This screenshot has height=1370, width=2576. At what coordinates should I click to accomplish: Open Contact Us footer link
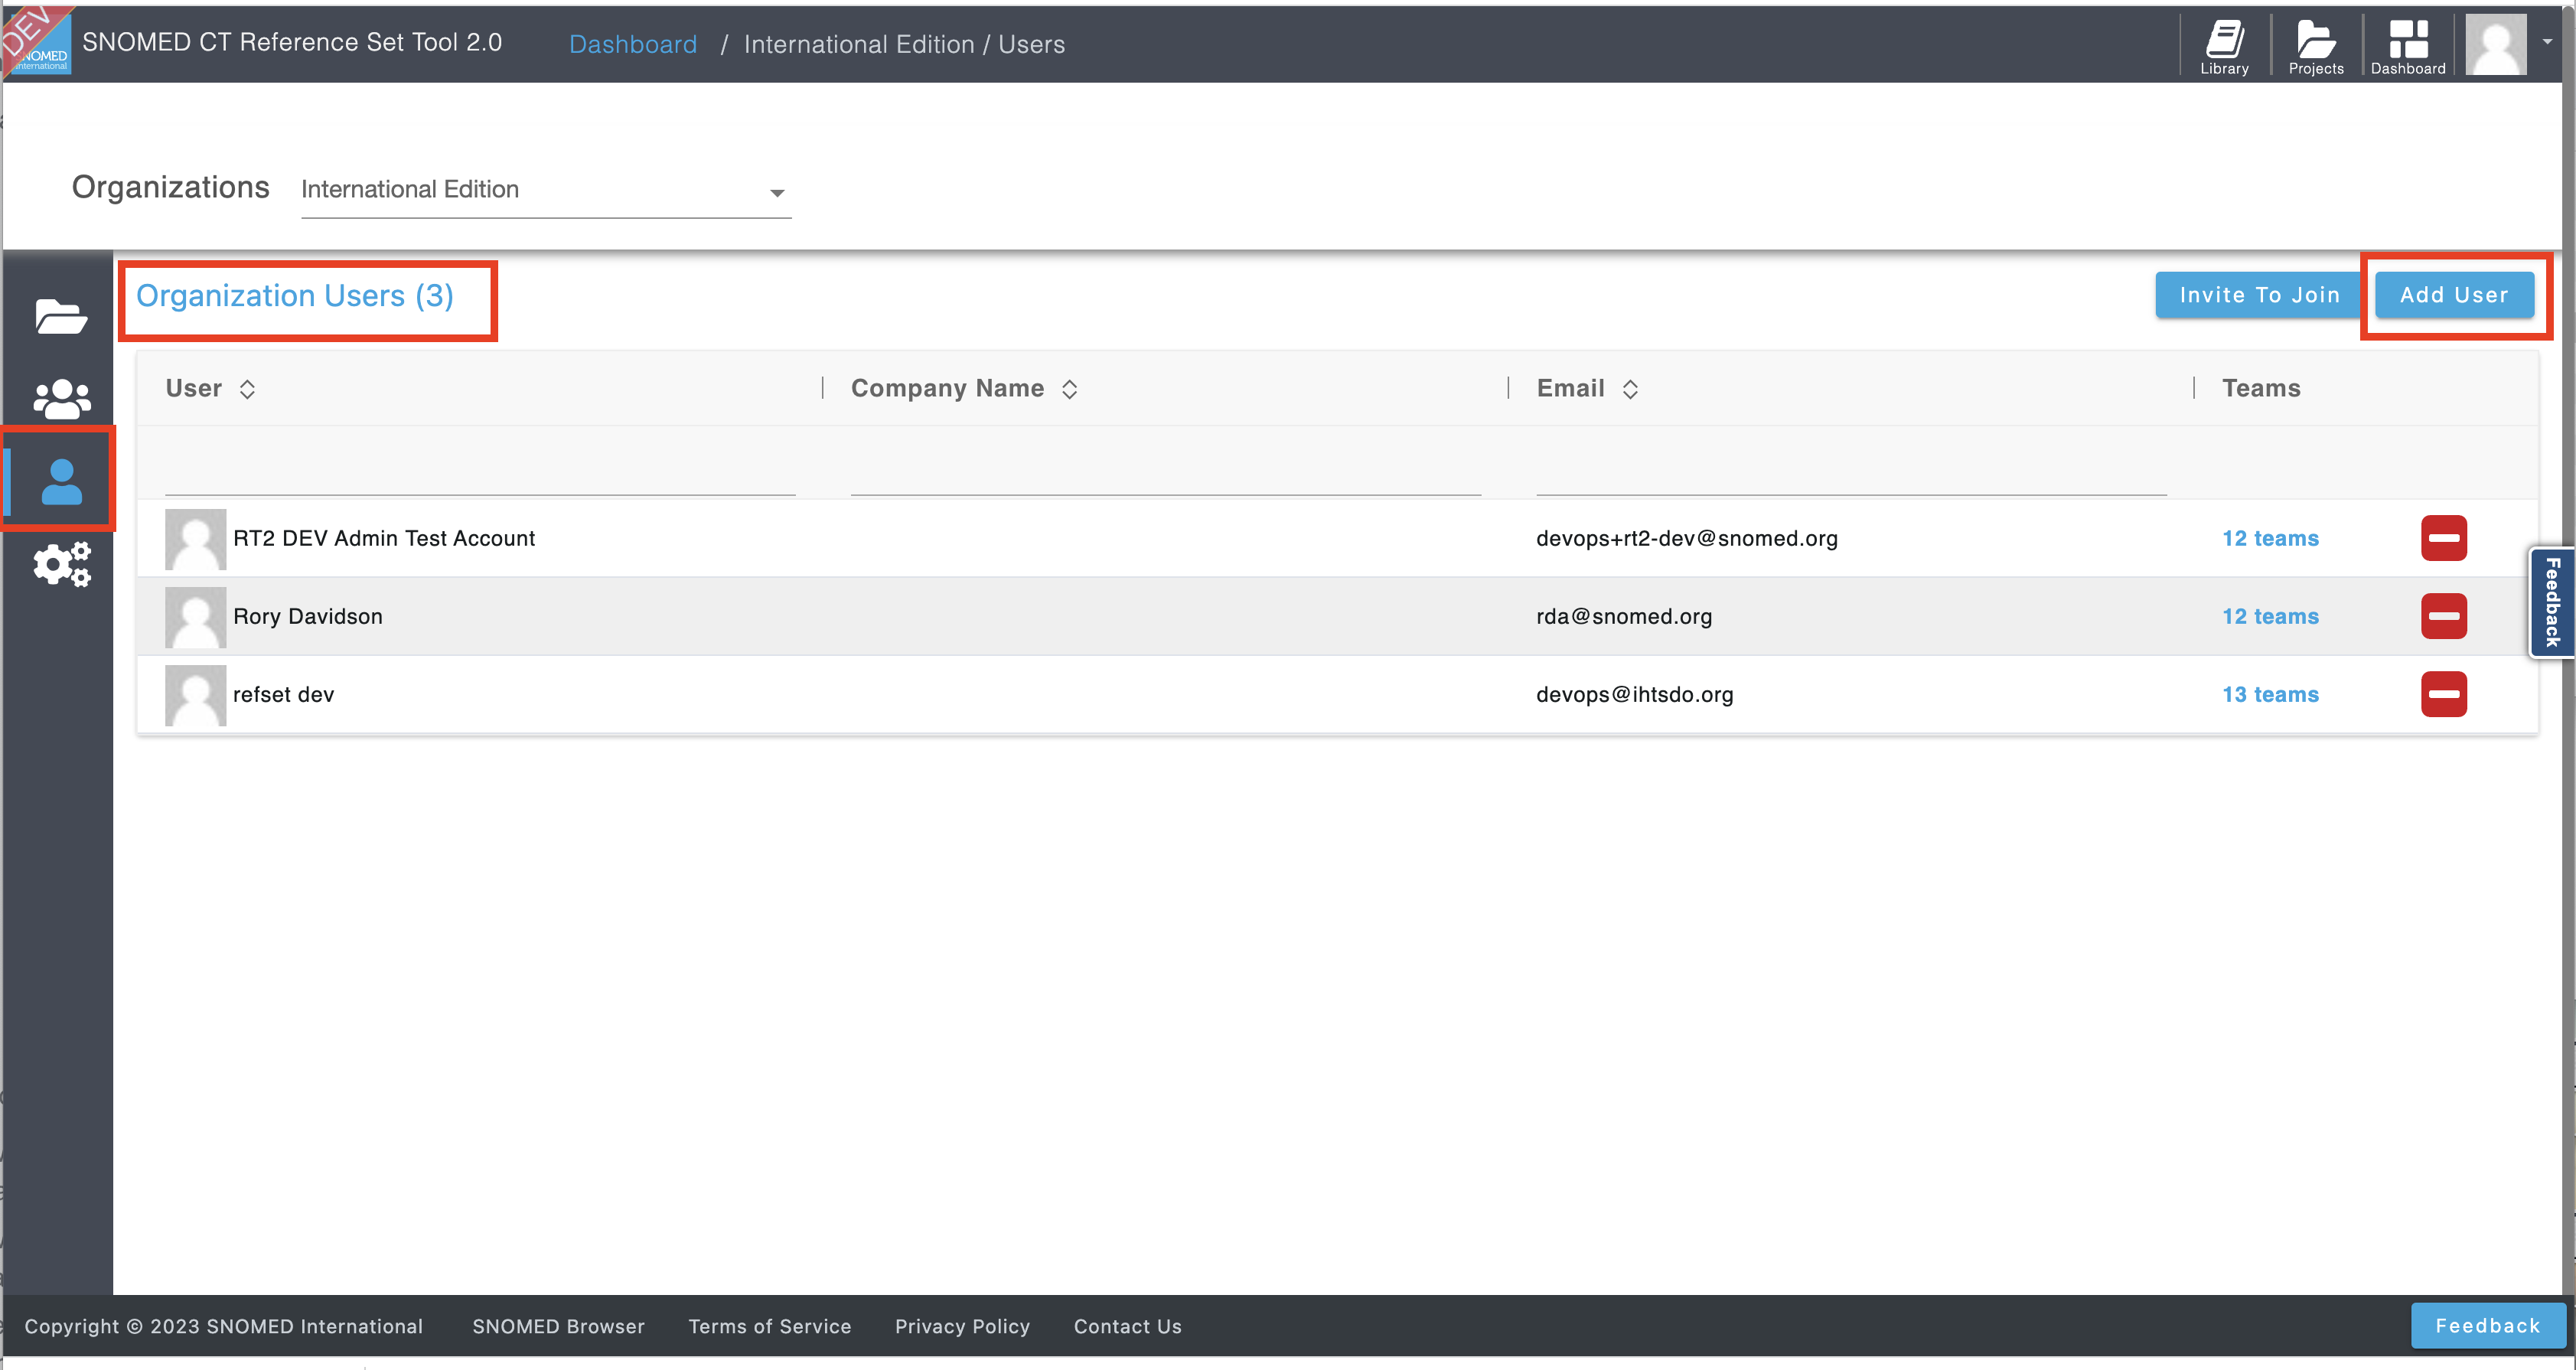point(1127,1326)
